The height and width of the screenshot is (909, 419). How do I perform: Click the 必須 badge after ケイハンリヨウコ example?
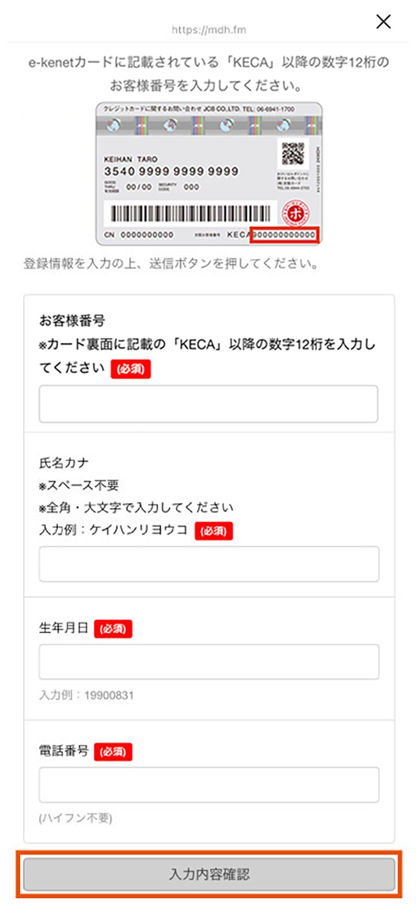click(213, 531)
